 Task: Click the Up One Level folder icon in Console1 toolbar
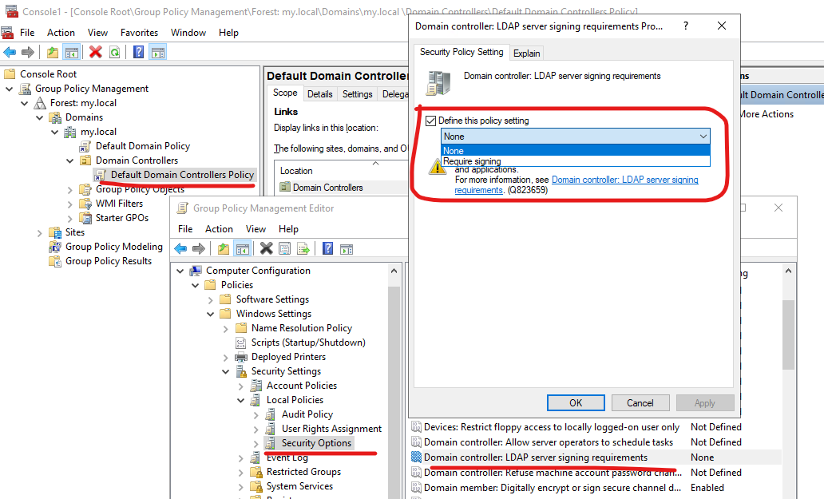point(53,52)
